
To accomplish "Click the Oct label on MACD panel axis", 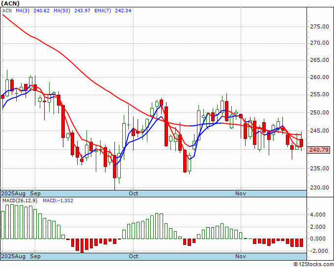I will [x=134, y=256].
